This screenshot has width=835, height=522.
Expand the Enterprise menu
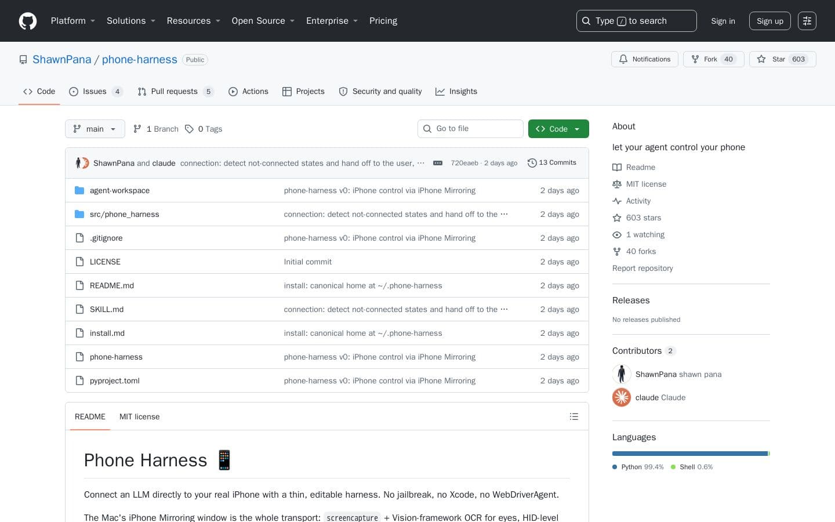tap(332, 21)
